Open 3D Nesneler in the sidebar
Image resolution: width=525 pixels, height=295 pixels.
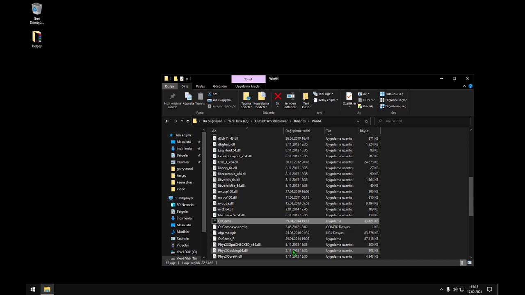coord(185,205)
